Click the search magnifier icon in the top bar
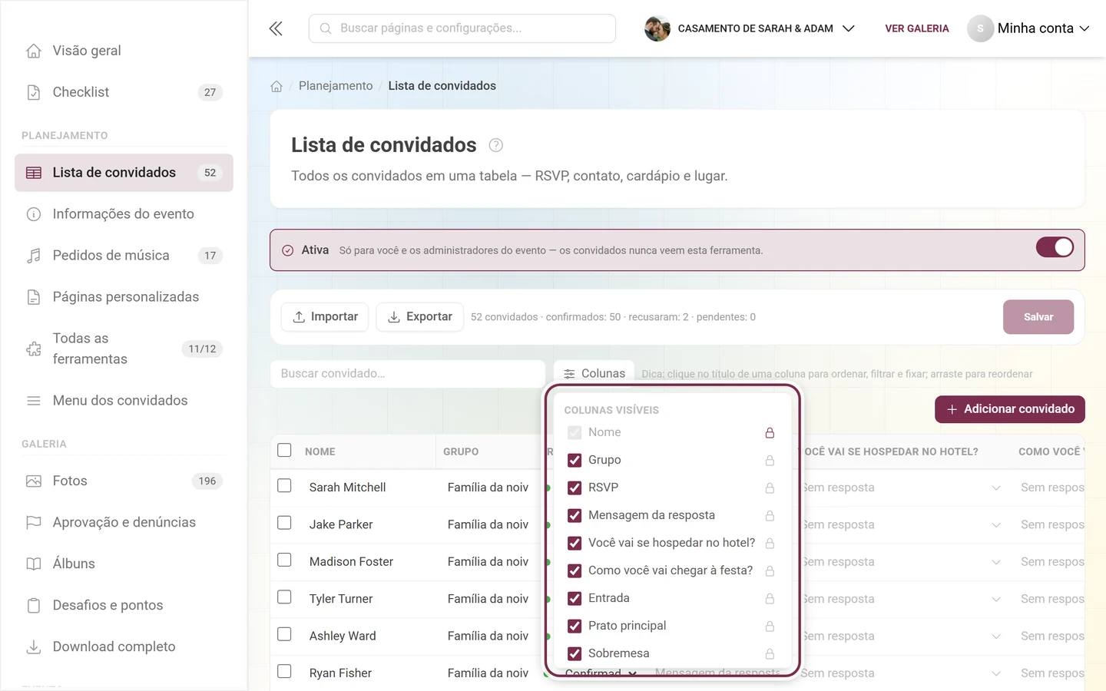 click(326, 28)
